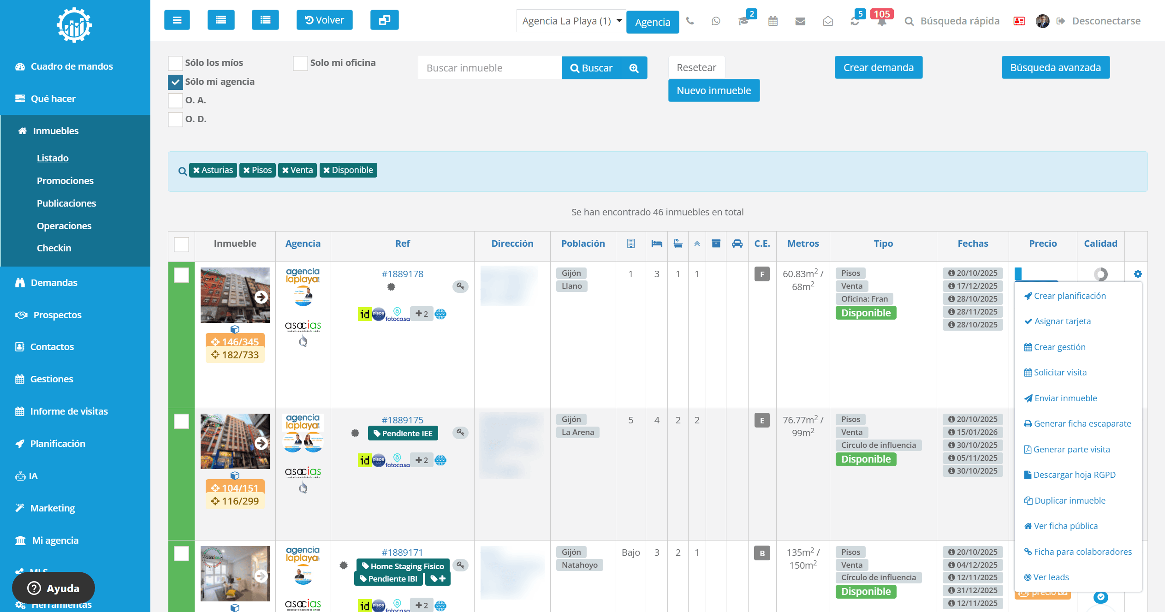
Task: Click the Nuevo inmueble button
Action: point(713,91)
